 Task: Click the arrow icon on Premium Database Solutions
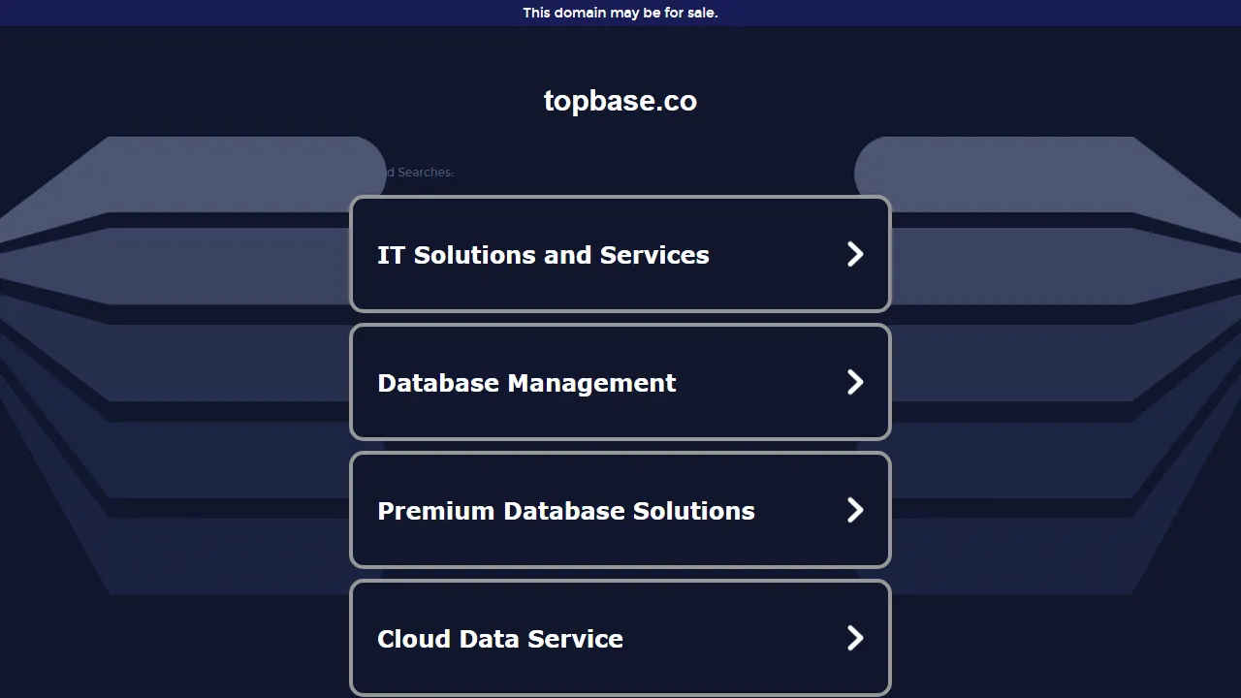855,510
